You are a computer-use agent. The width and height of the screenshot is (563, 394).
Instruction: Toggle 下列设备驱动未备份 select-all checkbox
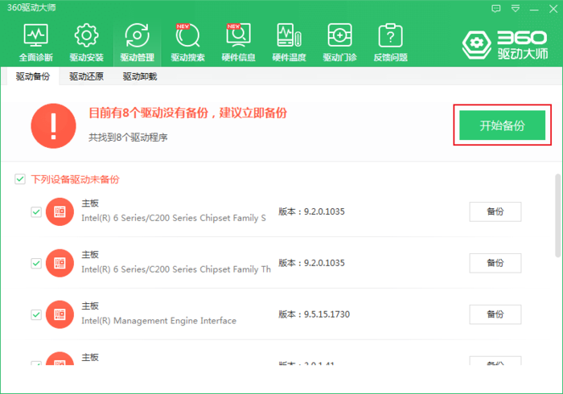pyautogui.click(x=20, y=179)
